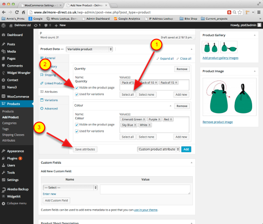Toggle Colour 'Visible on the product page'
263x224 pixels.
pyautogui.click(x=77, y=125)
